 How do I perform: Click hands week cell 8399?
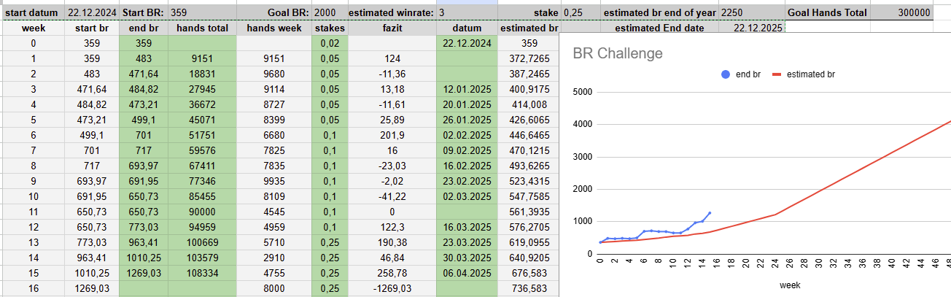click(x=274, y=120)
